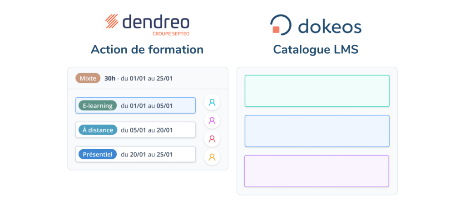This screenshot has height=218, width=465.
Task: Click the Dokeos logo
Action: click(x=316, y=25)
